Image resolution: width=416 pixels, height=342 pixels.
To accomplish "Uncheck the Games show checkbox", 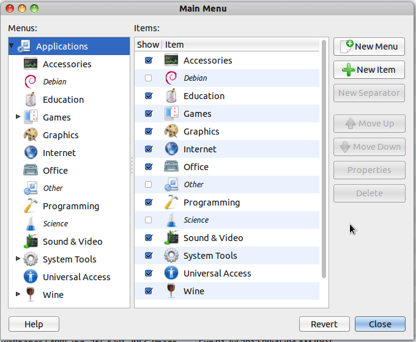I will (x=148, y=114).
